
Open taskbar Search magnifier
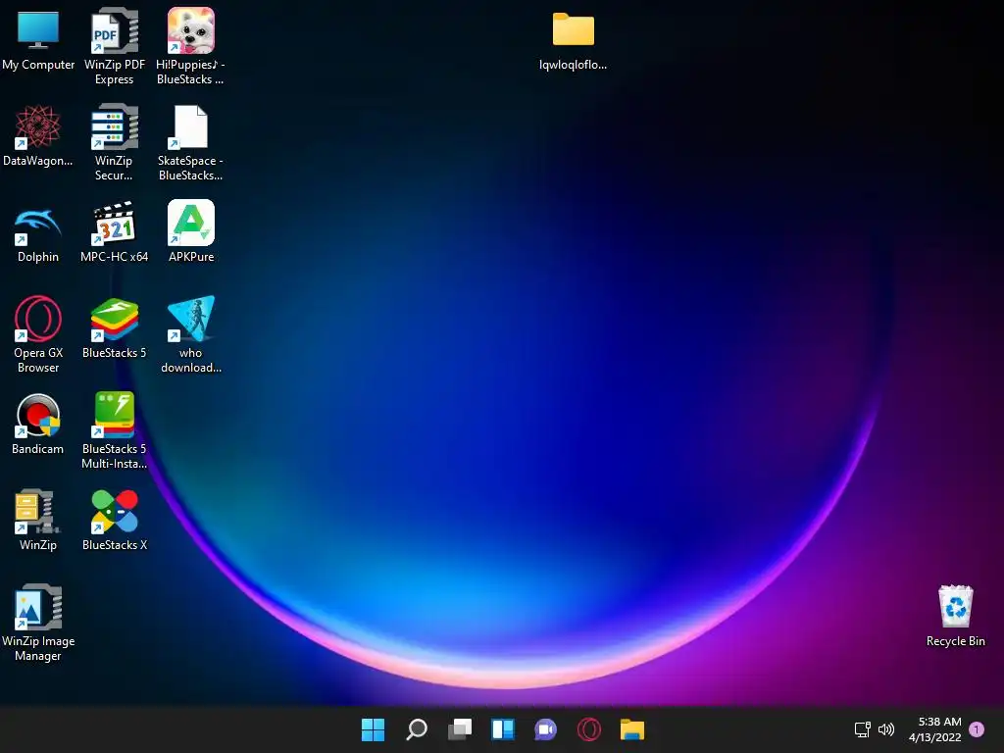coord(416,729)
